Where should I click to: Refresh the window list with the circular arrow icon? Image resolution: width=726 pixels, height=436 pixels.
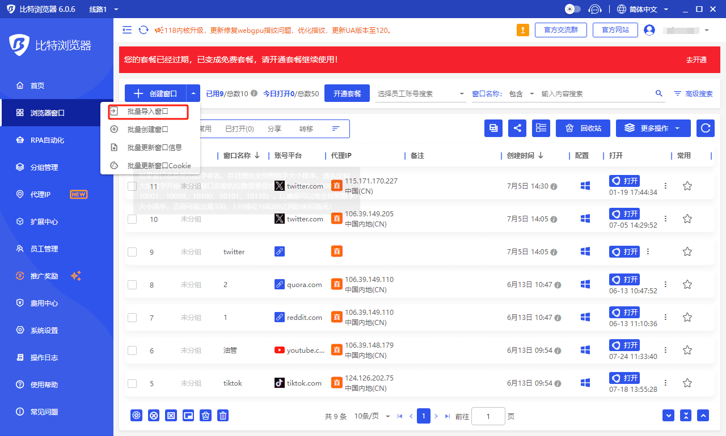pyautogui.click(x=705, y=128)
